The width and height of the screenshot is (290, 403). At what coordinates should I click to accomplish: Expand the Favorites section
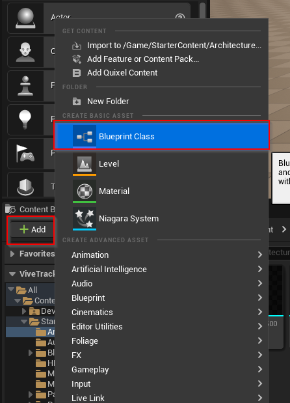point(12,254)
